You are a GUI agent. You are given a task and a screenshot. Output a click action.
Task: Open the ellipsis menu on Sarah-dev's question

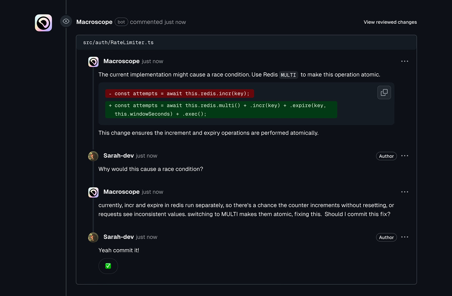coord(405,156)
